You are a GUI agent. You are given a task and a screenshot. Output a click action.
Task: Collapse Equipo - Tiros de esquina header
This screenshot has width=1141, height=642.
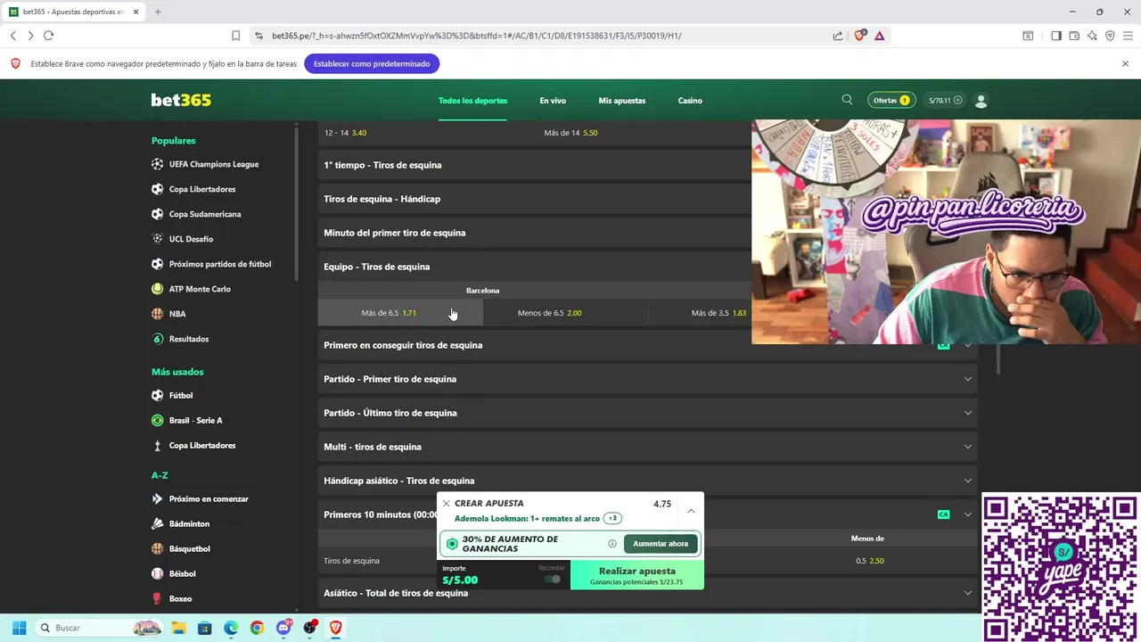coord(535,267)
